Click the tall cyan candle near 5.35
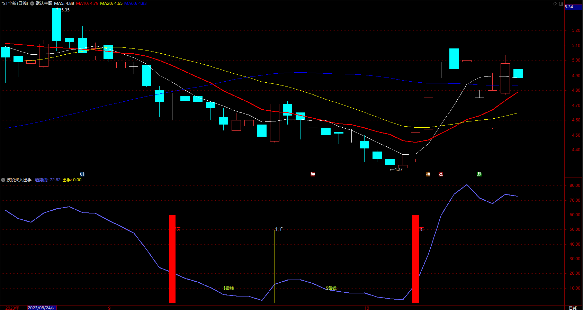Screen dimensions: 583x310 point(57,24)
